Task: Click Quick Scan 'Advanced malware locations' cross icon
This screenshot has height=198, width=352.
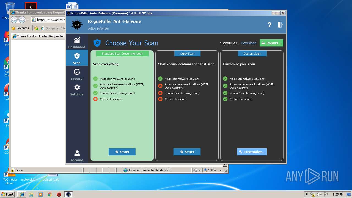Action: [160, 86]
